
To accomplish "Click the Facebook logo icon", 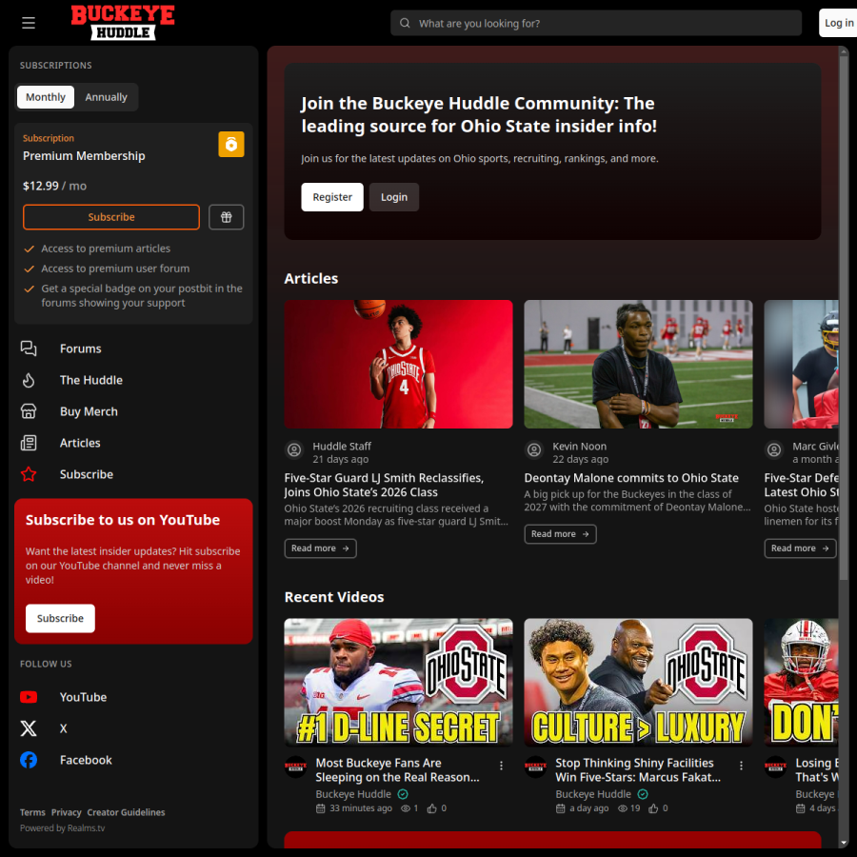I will pos(29,760).
